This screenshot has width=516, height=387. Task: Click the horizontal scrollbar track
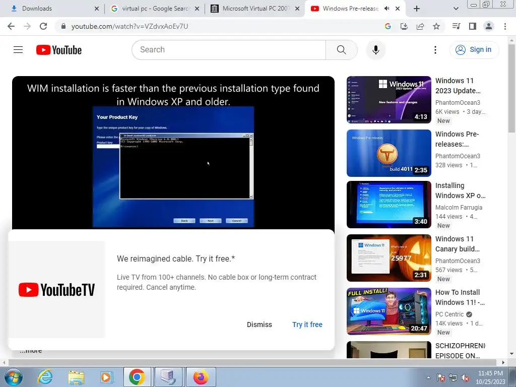point(253,362)
